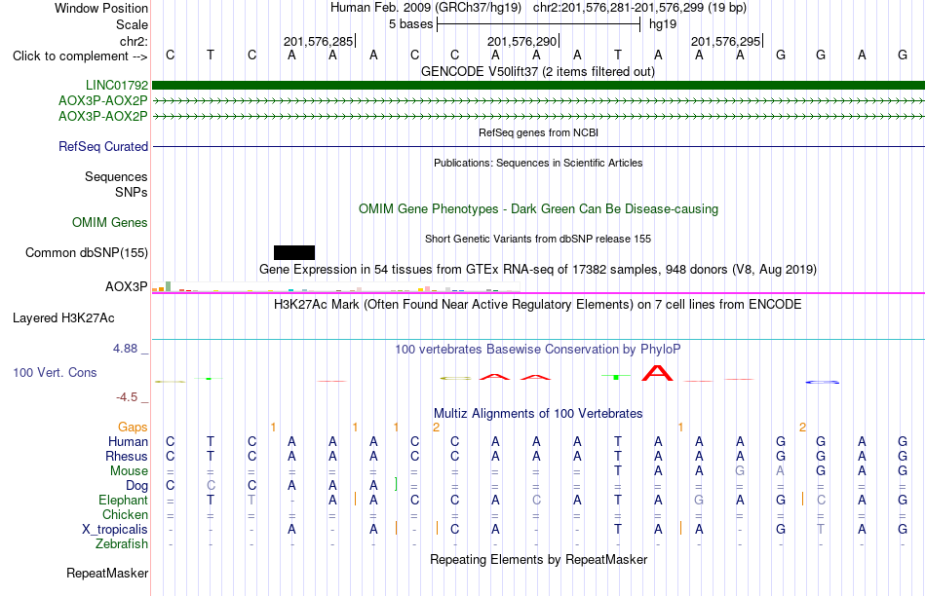Select the Elephant alignment row label

(123, 500)
